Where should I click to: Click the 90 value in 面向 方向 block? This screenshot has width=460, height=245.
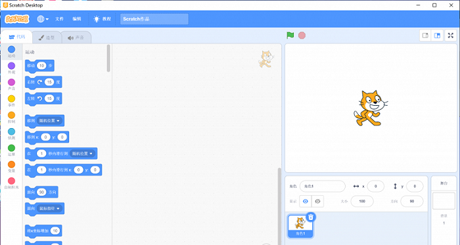[x=41, y=192]
